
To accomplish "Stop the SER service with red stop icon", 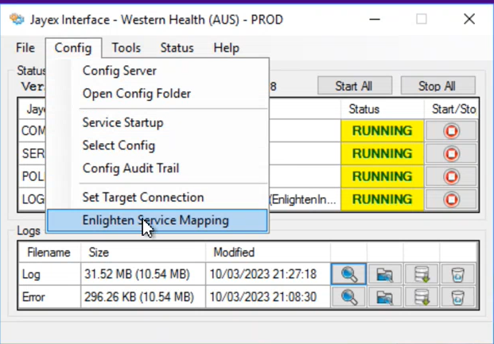I will point(451,153).
